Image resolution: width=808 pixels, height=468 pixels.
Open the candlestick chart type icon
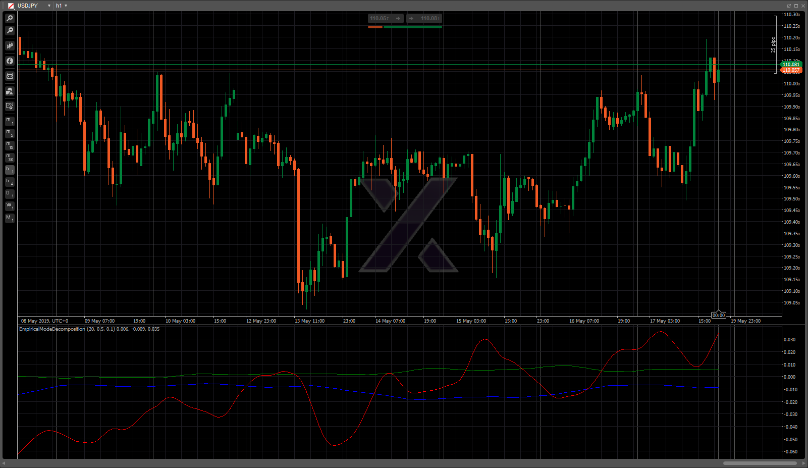[x=10, y=46]
